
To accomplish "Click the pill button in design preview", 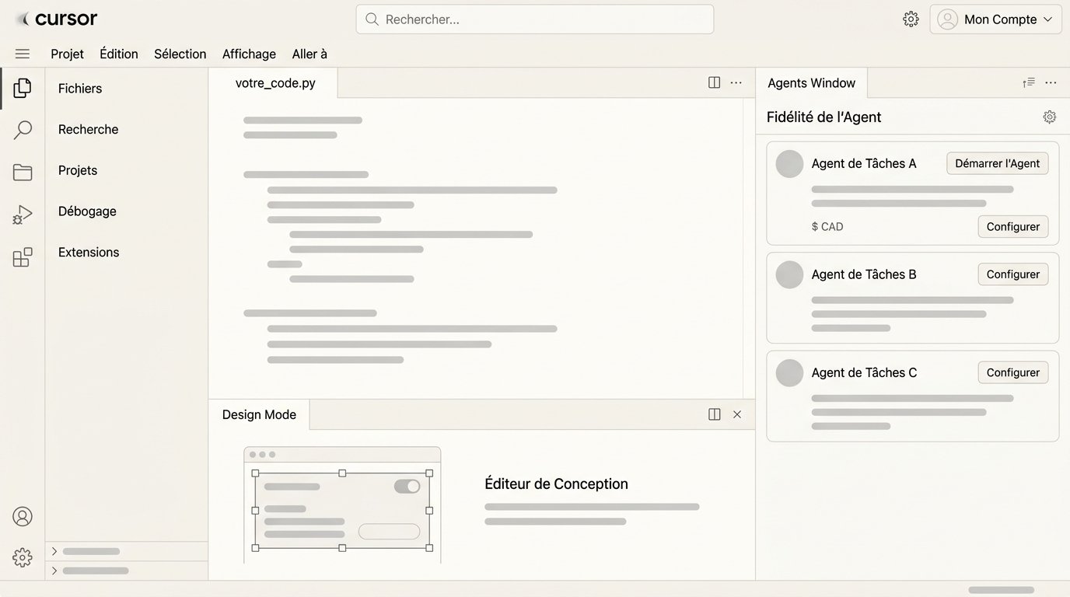I will (389, 532).
